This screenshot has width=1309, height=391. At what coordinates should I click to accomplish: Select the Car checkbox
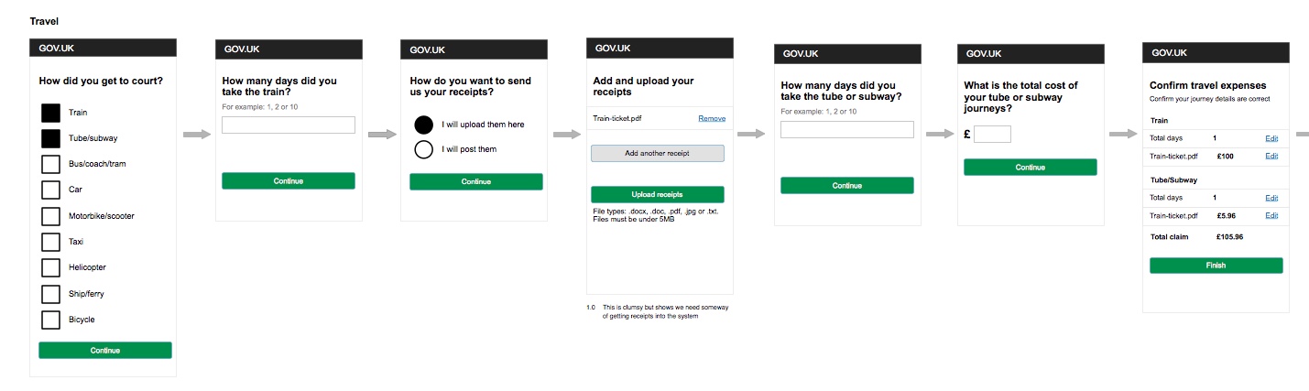[x=50, y=190]
